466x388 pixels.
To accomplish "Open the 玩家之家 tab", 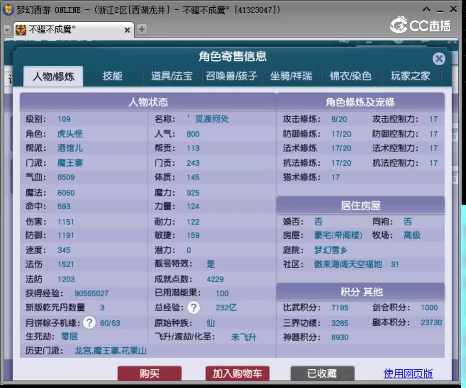I will tap(411, 76).
